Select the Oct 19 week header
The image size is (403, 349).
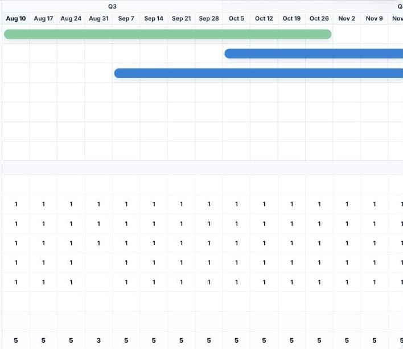(x=291, y=19)
